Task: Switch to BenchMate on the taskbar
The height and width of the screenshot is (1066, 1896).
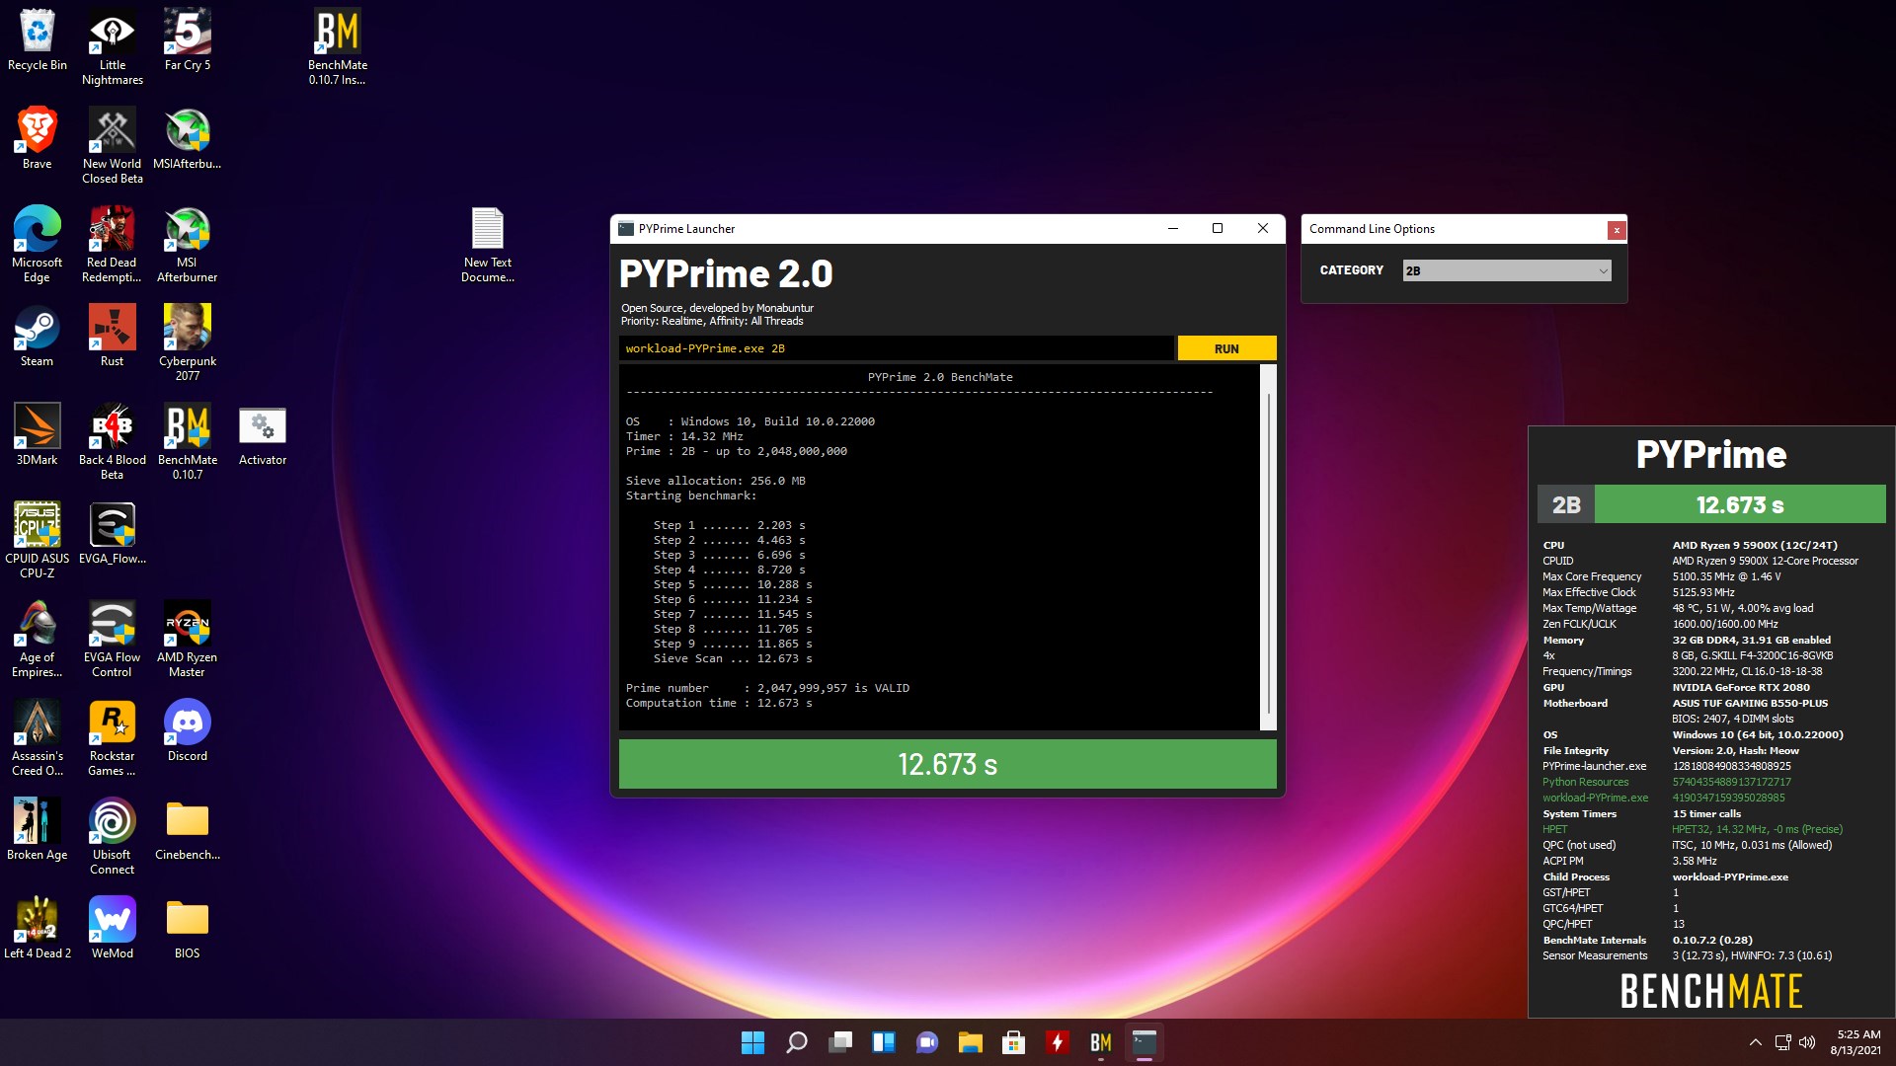Action: coord(1101,1042)
